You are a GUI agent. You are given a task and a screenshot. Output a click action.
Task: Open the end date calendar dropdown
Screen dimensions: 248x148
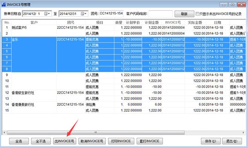click(84, 14)
